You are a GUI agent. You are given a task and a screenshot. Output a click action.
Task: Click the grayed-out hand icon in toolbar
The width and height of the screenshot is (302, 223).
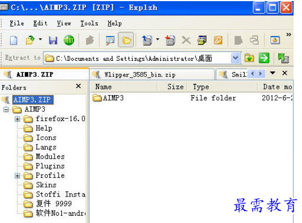coord(90,41)
